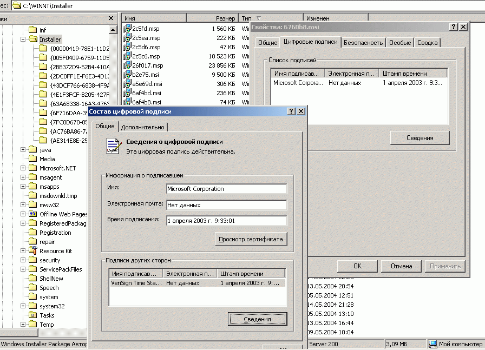
Task: Click the digital signature certificate icon
Action: [x=114, y=146]
